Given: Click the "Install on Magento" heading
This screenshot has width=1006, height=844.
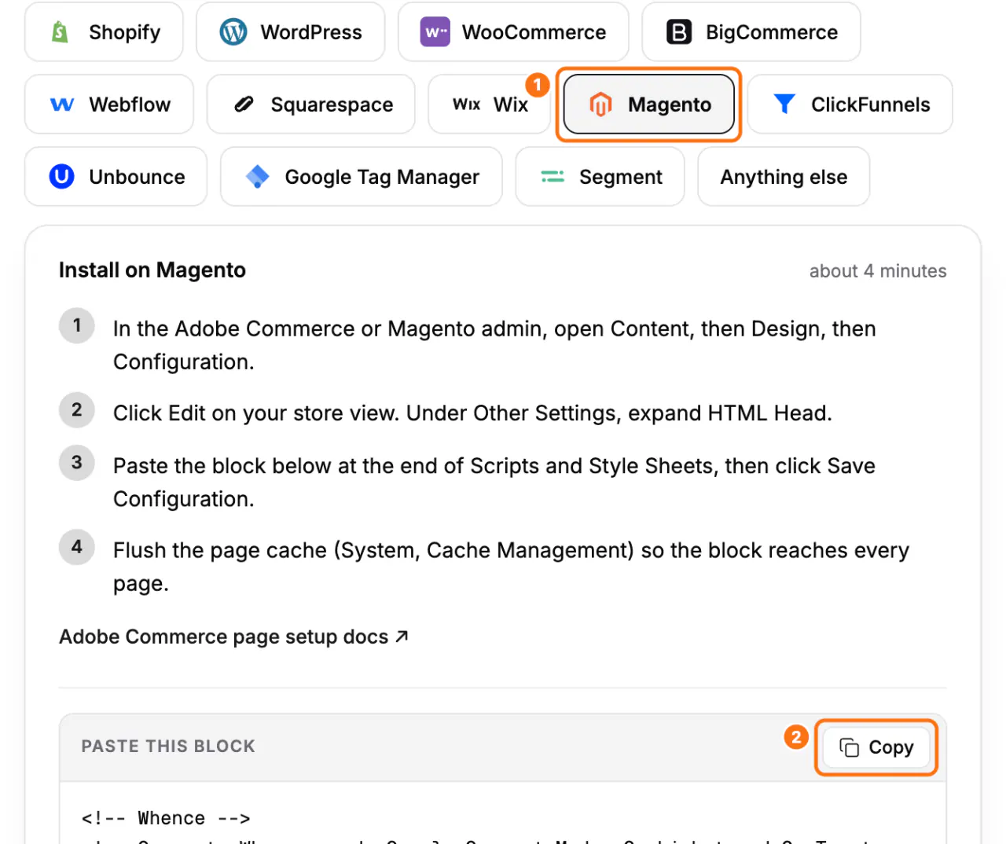Looking at the screenshot, I should (152, 270).
